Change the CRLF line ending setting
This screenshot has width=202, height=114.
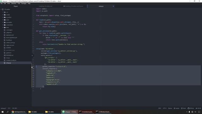[x=160, y=108]
